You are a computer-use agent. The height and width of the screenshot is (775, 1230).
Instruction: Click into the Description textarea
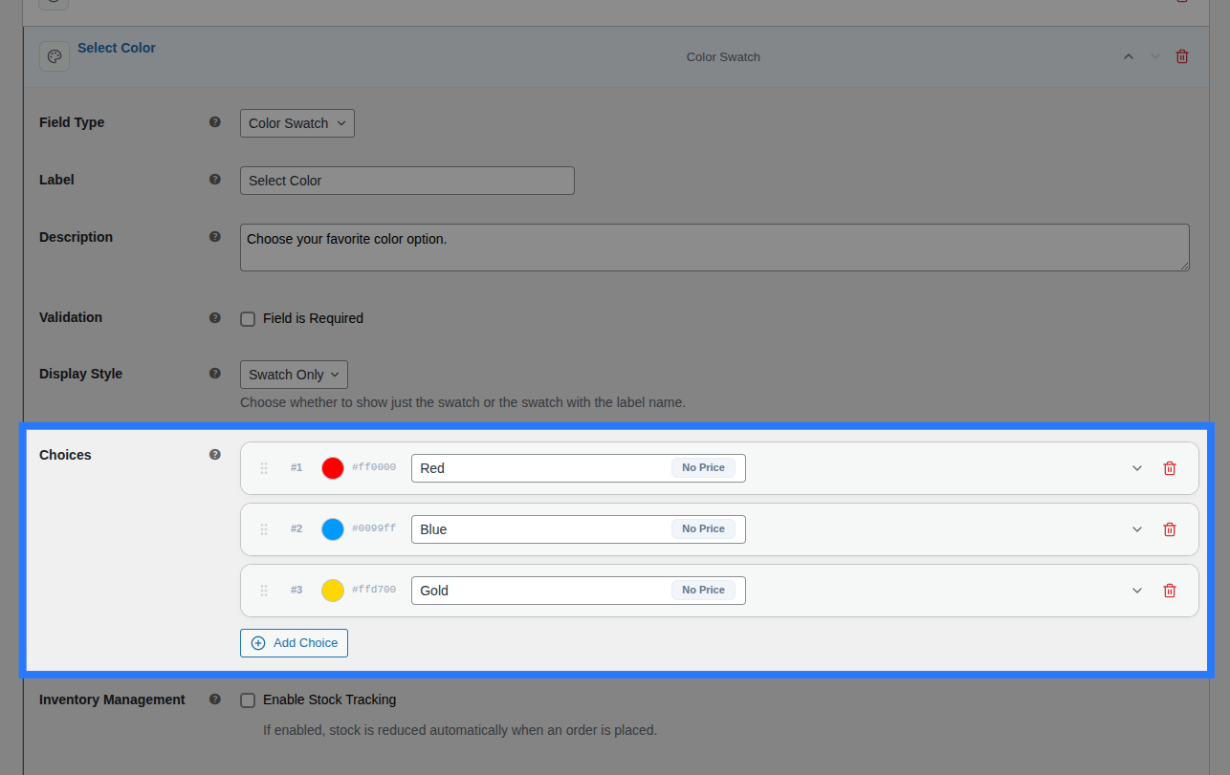[x=714, y=248]
